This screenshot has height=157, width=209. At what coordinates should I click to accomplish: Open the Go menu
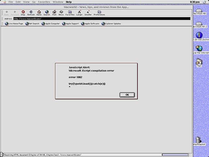point(34,2)
